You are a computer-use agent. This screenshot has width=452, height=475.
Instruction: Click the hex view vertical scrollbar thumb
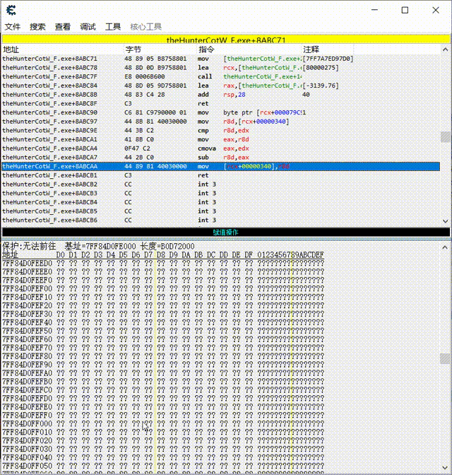[x=445, y=358]
